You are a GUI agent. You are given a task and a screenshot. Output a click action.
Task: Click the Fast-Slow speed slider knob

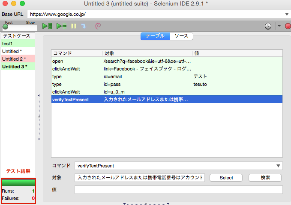[5, 26]
